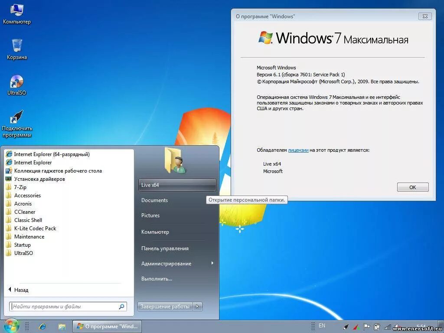Click the network signal bars icon
Screen dimensions: 444x333
pyautogui.click(x=387, y=327)
